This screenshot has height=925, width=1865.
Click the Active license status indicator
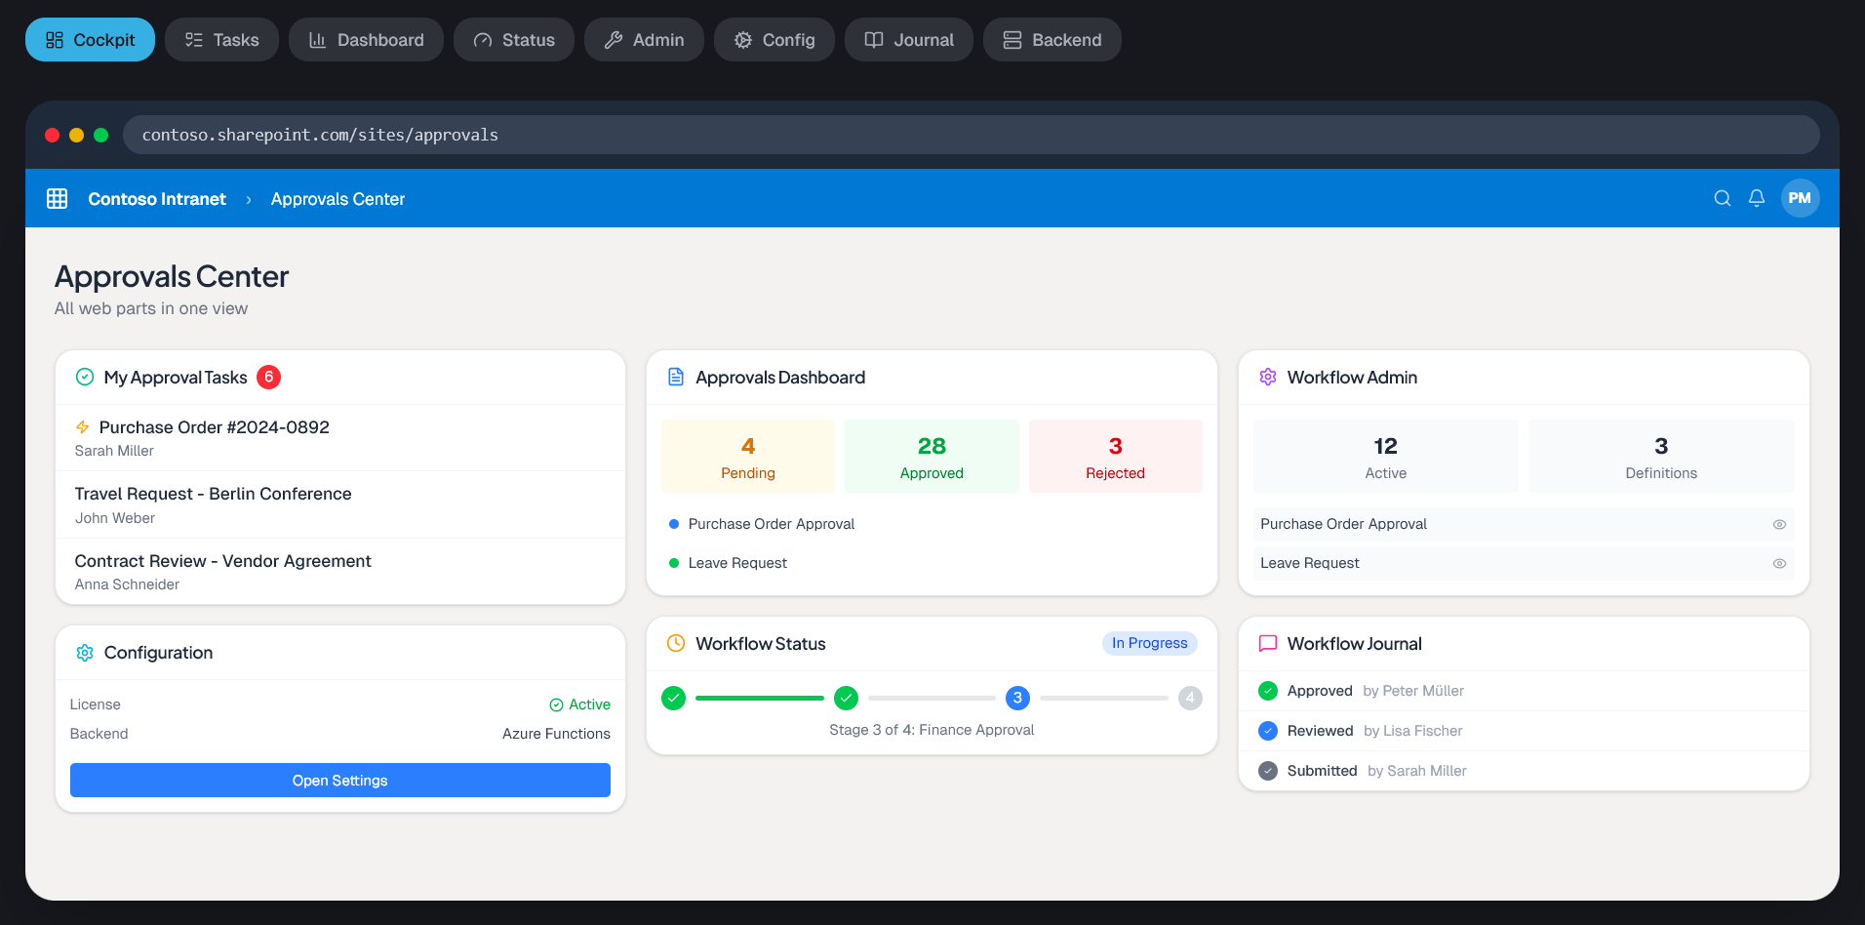click(580, 704)
